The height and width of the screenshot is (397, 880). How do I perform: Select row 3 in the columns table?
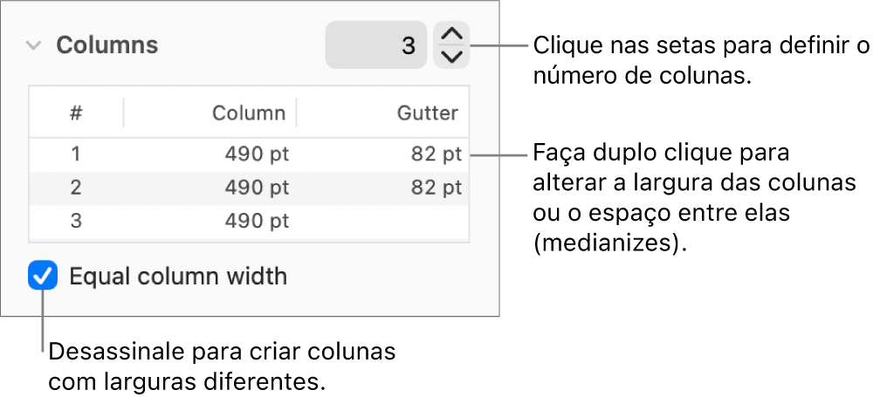pos(76,221)
